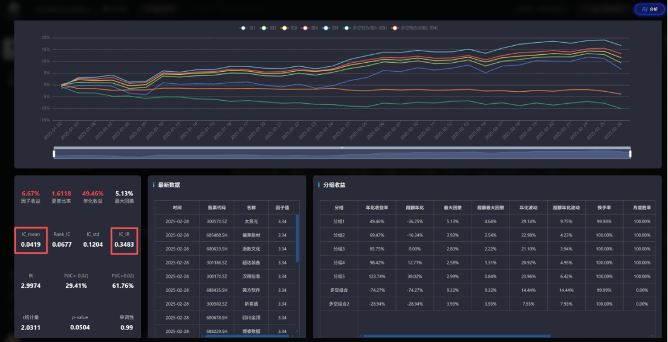Select the 分组5 row in 分组收益
This screenshot has height=342, width=668.
click(x=339, y=276)
